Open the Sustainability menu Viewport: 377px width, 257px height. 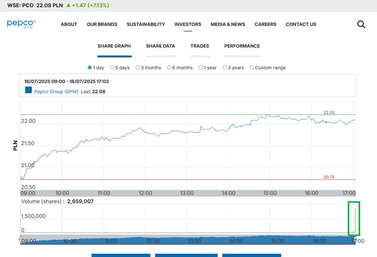(x=146, y=24)
